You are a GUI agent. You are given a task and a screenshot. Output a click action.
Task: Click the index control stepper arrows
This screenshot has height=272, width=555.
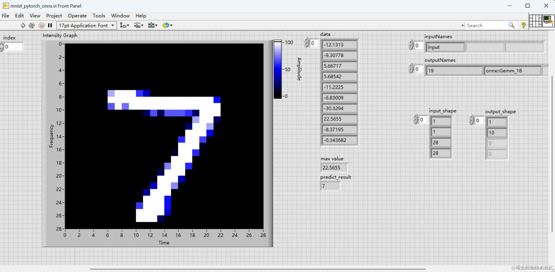click(x=2, y=47)
